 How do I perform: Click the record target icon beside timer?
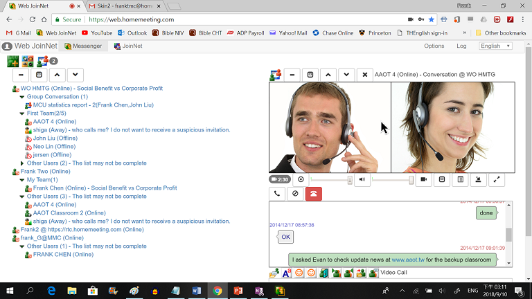coord(301,180)
